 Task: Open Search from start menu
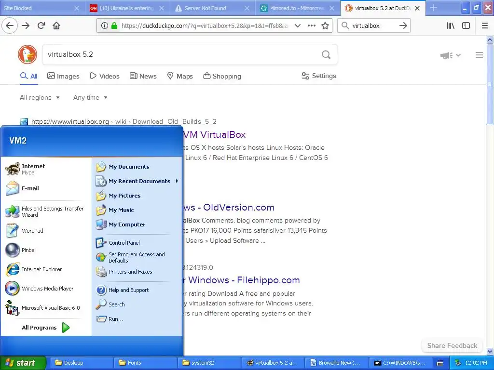coord(137,304)
